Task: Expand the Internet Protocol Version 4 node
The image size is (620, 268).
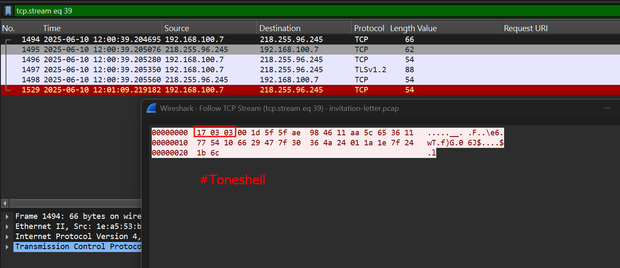Action: point(7,236)
